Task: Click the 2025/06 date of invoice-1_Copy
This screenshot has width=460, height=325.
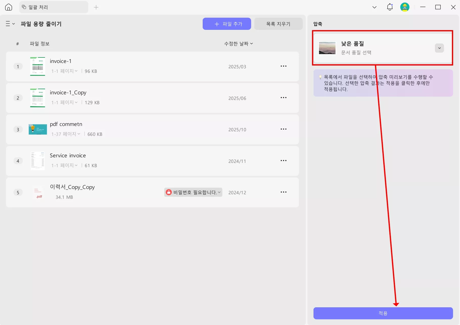Action: click(x=237, y=98)
